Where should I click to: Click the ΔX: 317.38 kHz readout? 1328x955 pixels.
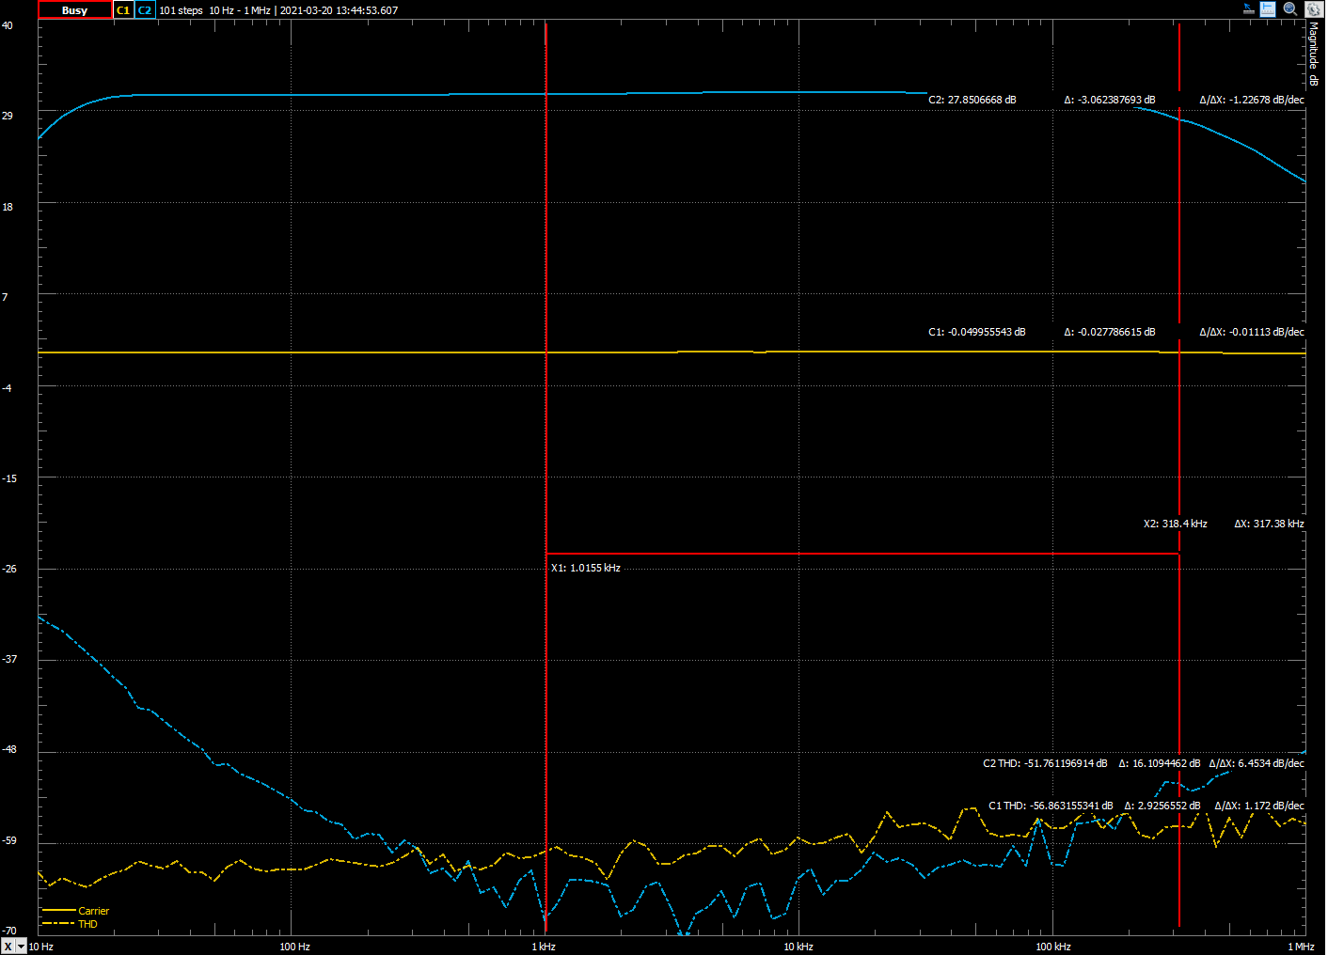1269,524
